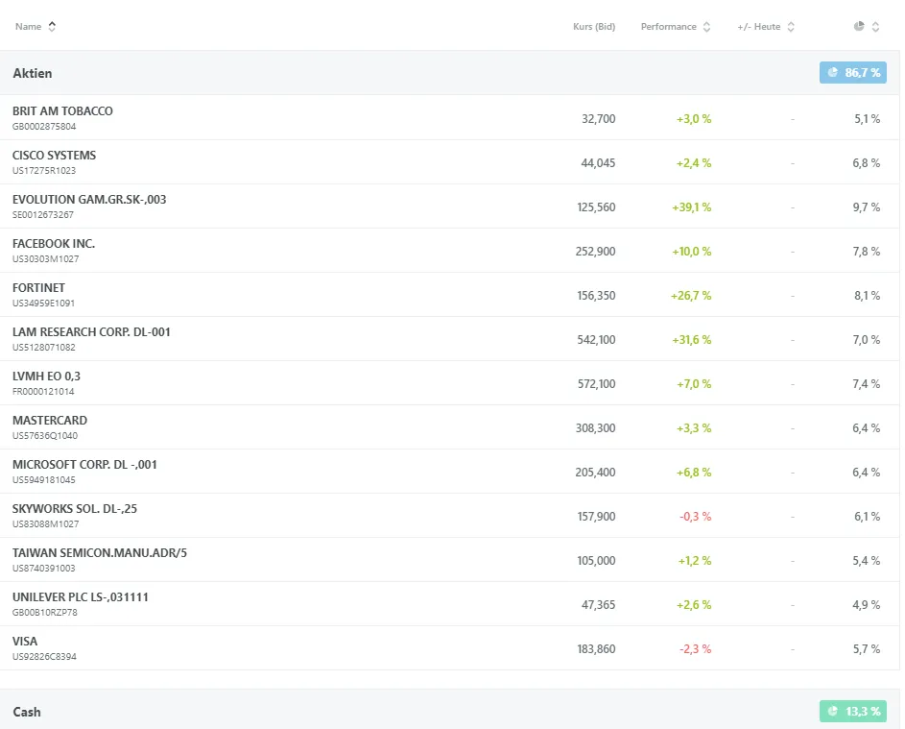Click Visa price 183,860

[596, 649]
